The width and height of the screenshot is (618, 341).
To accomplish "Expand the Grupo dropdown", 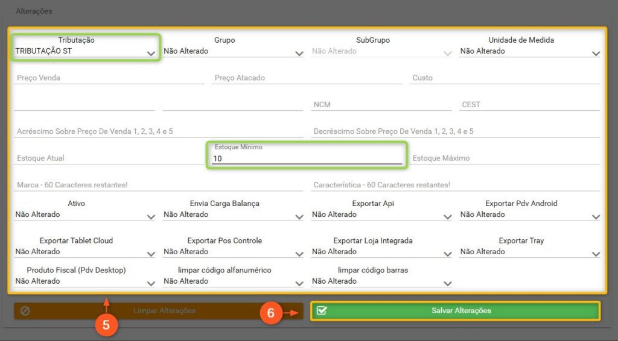I will 233,52.
